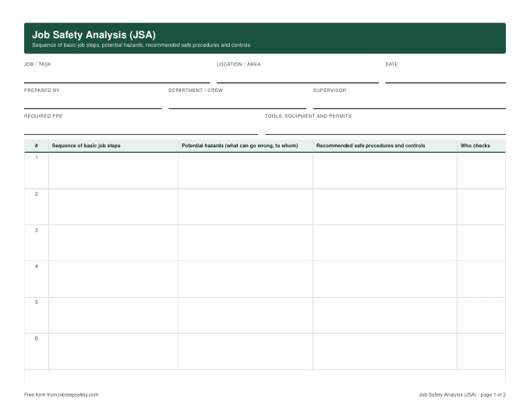Click row number 4 in the table
530x410 pixels.
[37, 267]
